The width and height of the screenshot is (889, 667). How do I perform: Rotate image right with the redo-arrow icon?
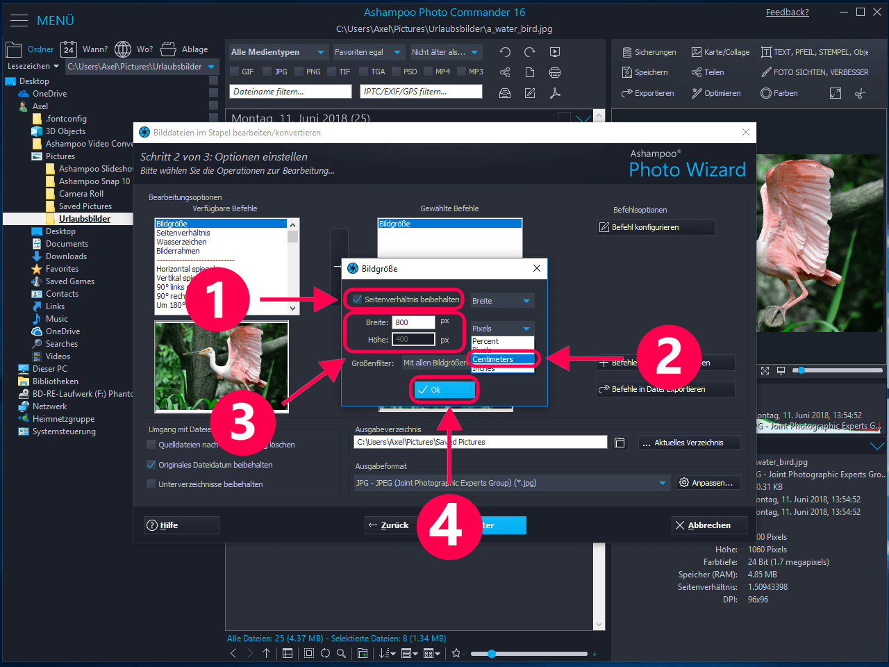pos(530,52)
